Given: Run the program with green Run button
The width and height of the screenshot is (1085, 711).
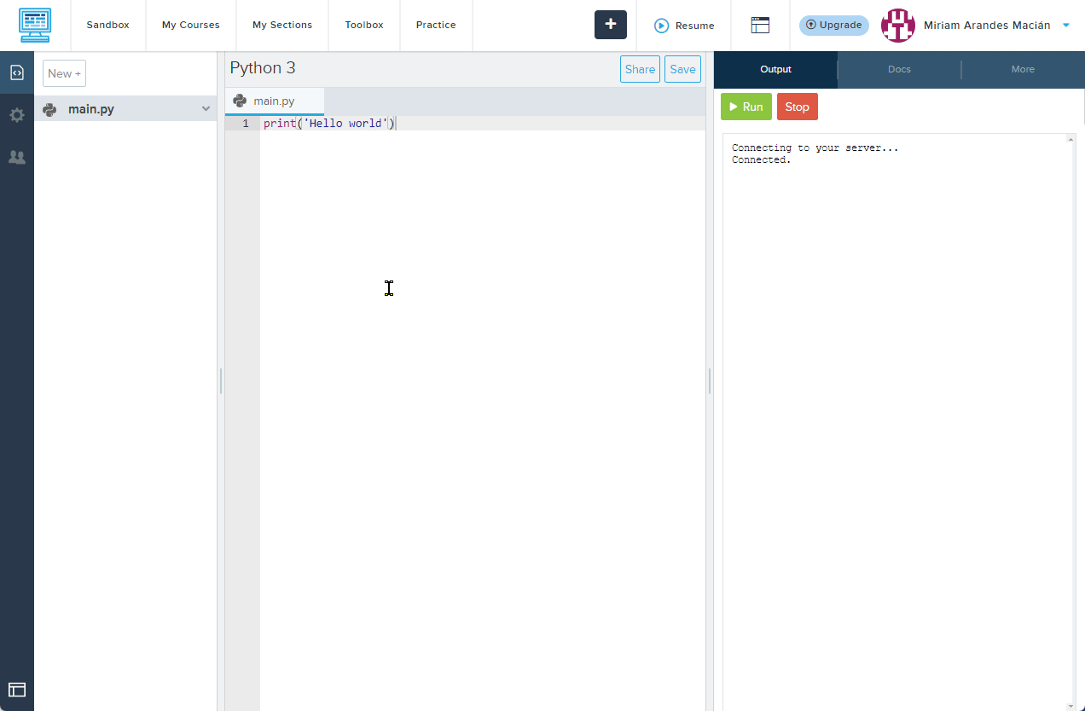Looking at the screenshot, I should (x=746, y=107).
